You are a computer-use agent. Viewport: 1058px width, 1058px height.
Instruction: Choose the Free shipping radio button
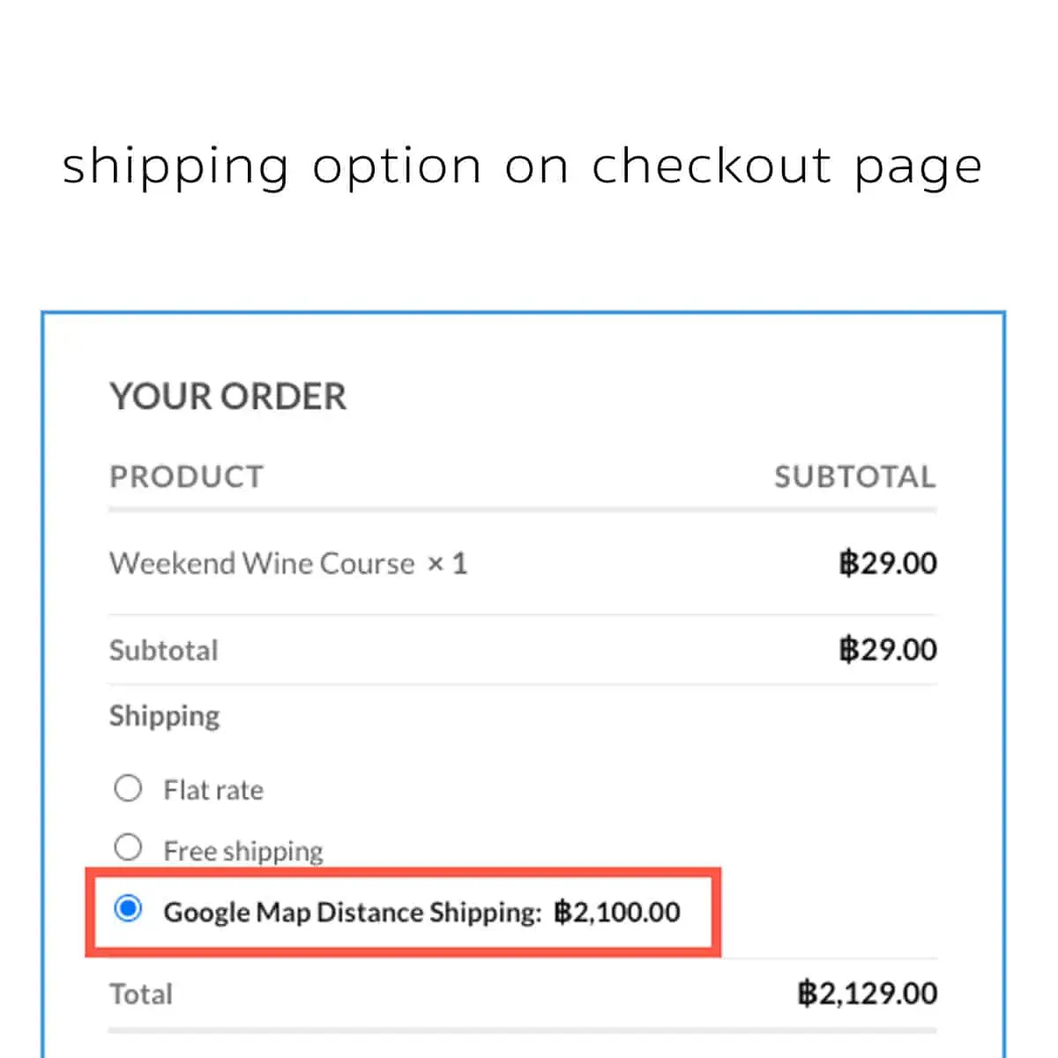coord(128,847)
